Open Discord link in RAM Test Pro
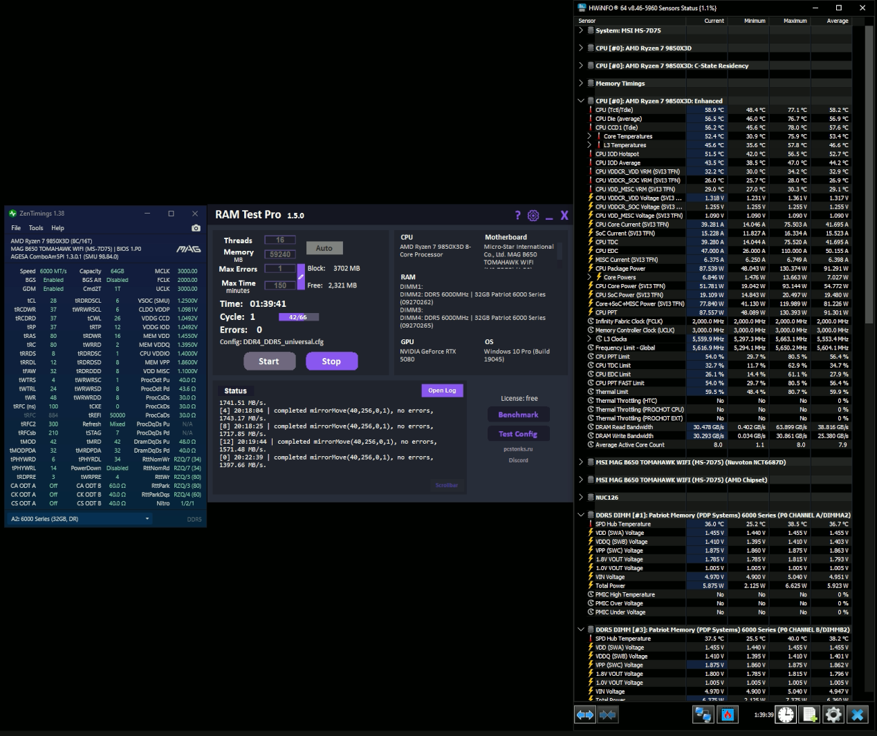 [518, 460]
